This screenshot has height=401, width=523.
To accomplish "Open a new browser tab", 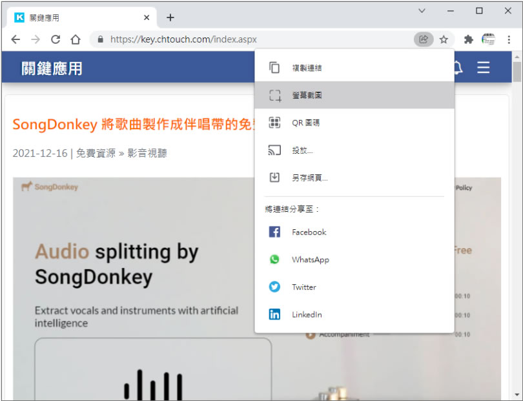I will [170, 17].
